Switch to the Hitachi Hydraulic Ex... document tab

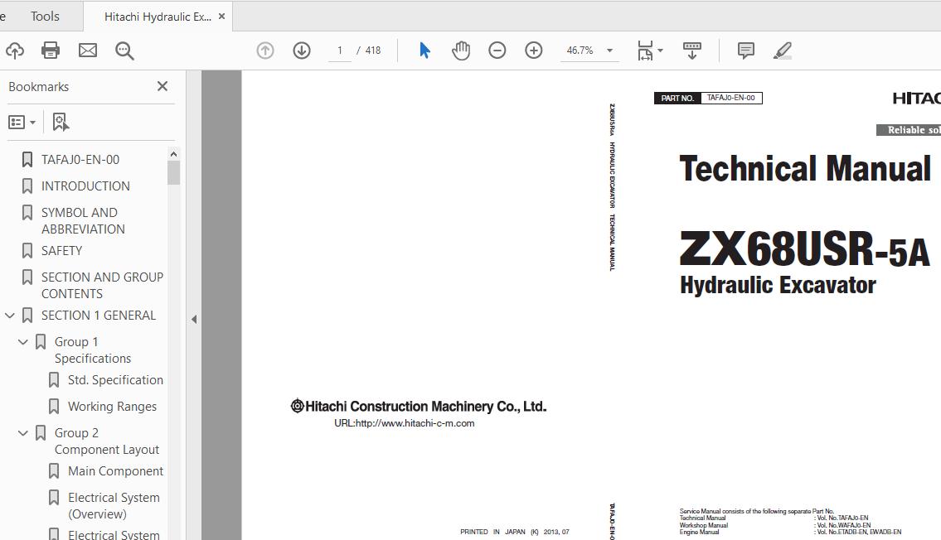point(158,17)
